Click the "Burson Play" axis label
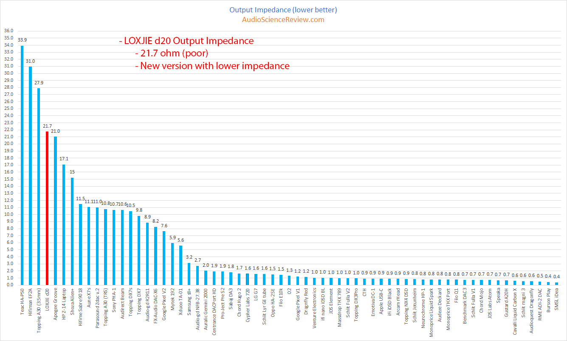The width and height of the screenshot is (567, 341). pyautogui.click(x=548, y=301)
